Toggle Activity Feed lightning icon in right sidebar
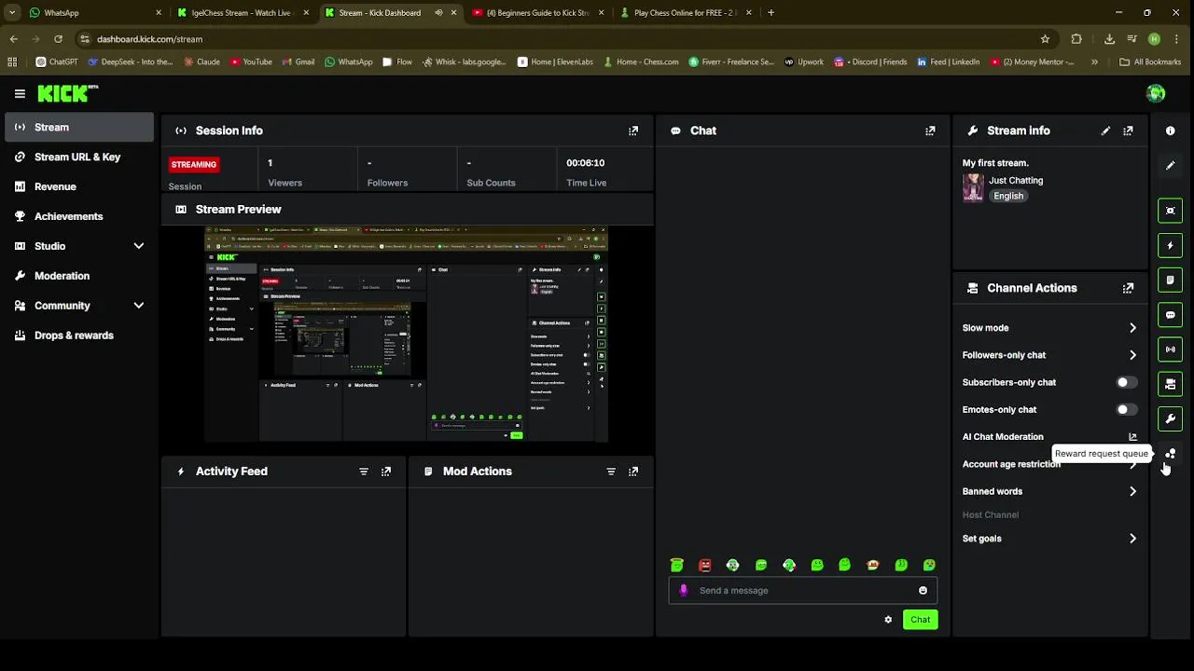 [1170, 245]
